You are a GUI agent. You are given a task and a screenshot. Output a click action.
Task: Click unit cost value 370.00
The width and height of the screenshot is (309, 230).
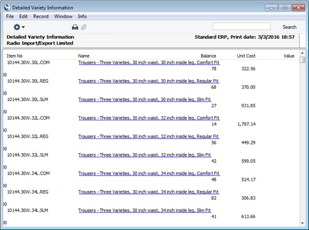click(248, 87)
